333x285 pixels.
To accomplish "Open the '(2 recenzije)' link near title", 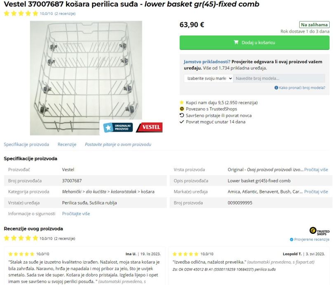I will click(65, 14).
